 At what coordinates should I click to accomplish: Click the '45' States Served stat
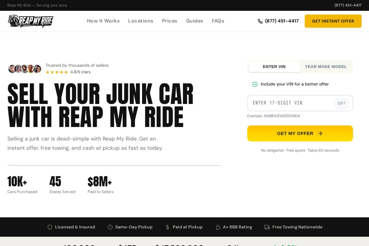coord(55,181)
